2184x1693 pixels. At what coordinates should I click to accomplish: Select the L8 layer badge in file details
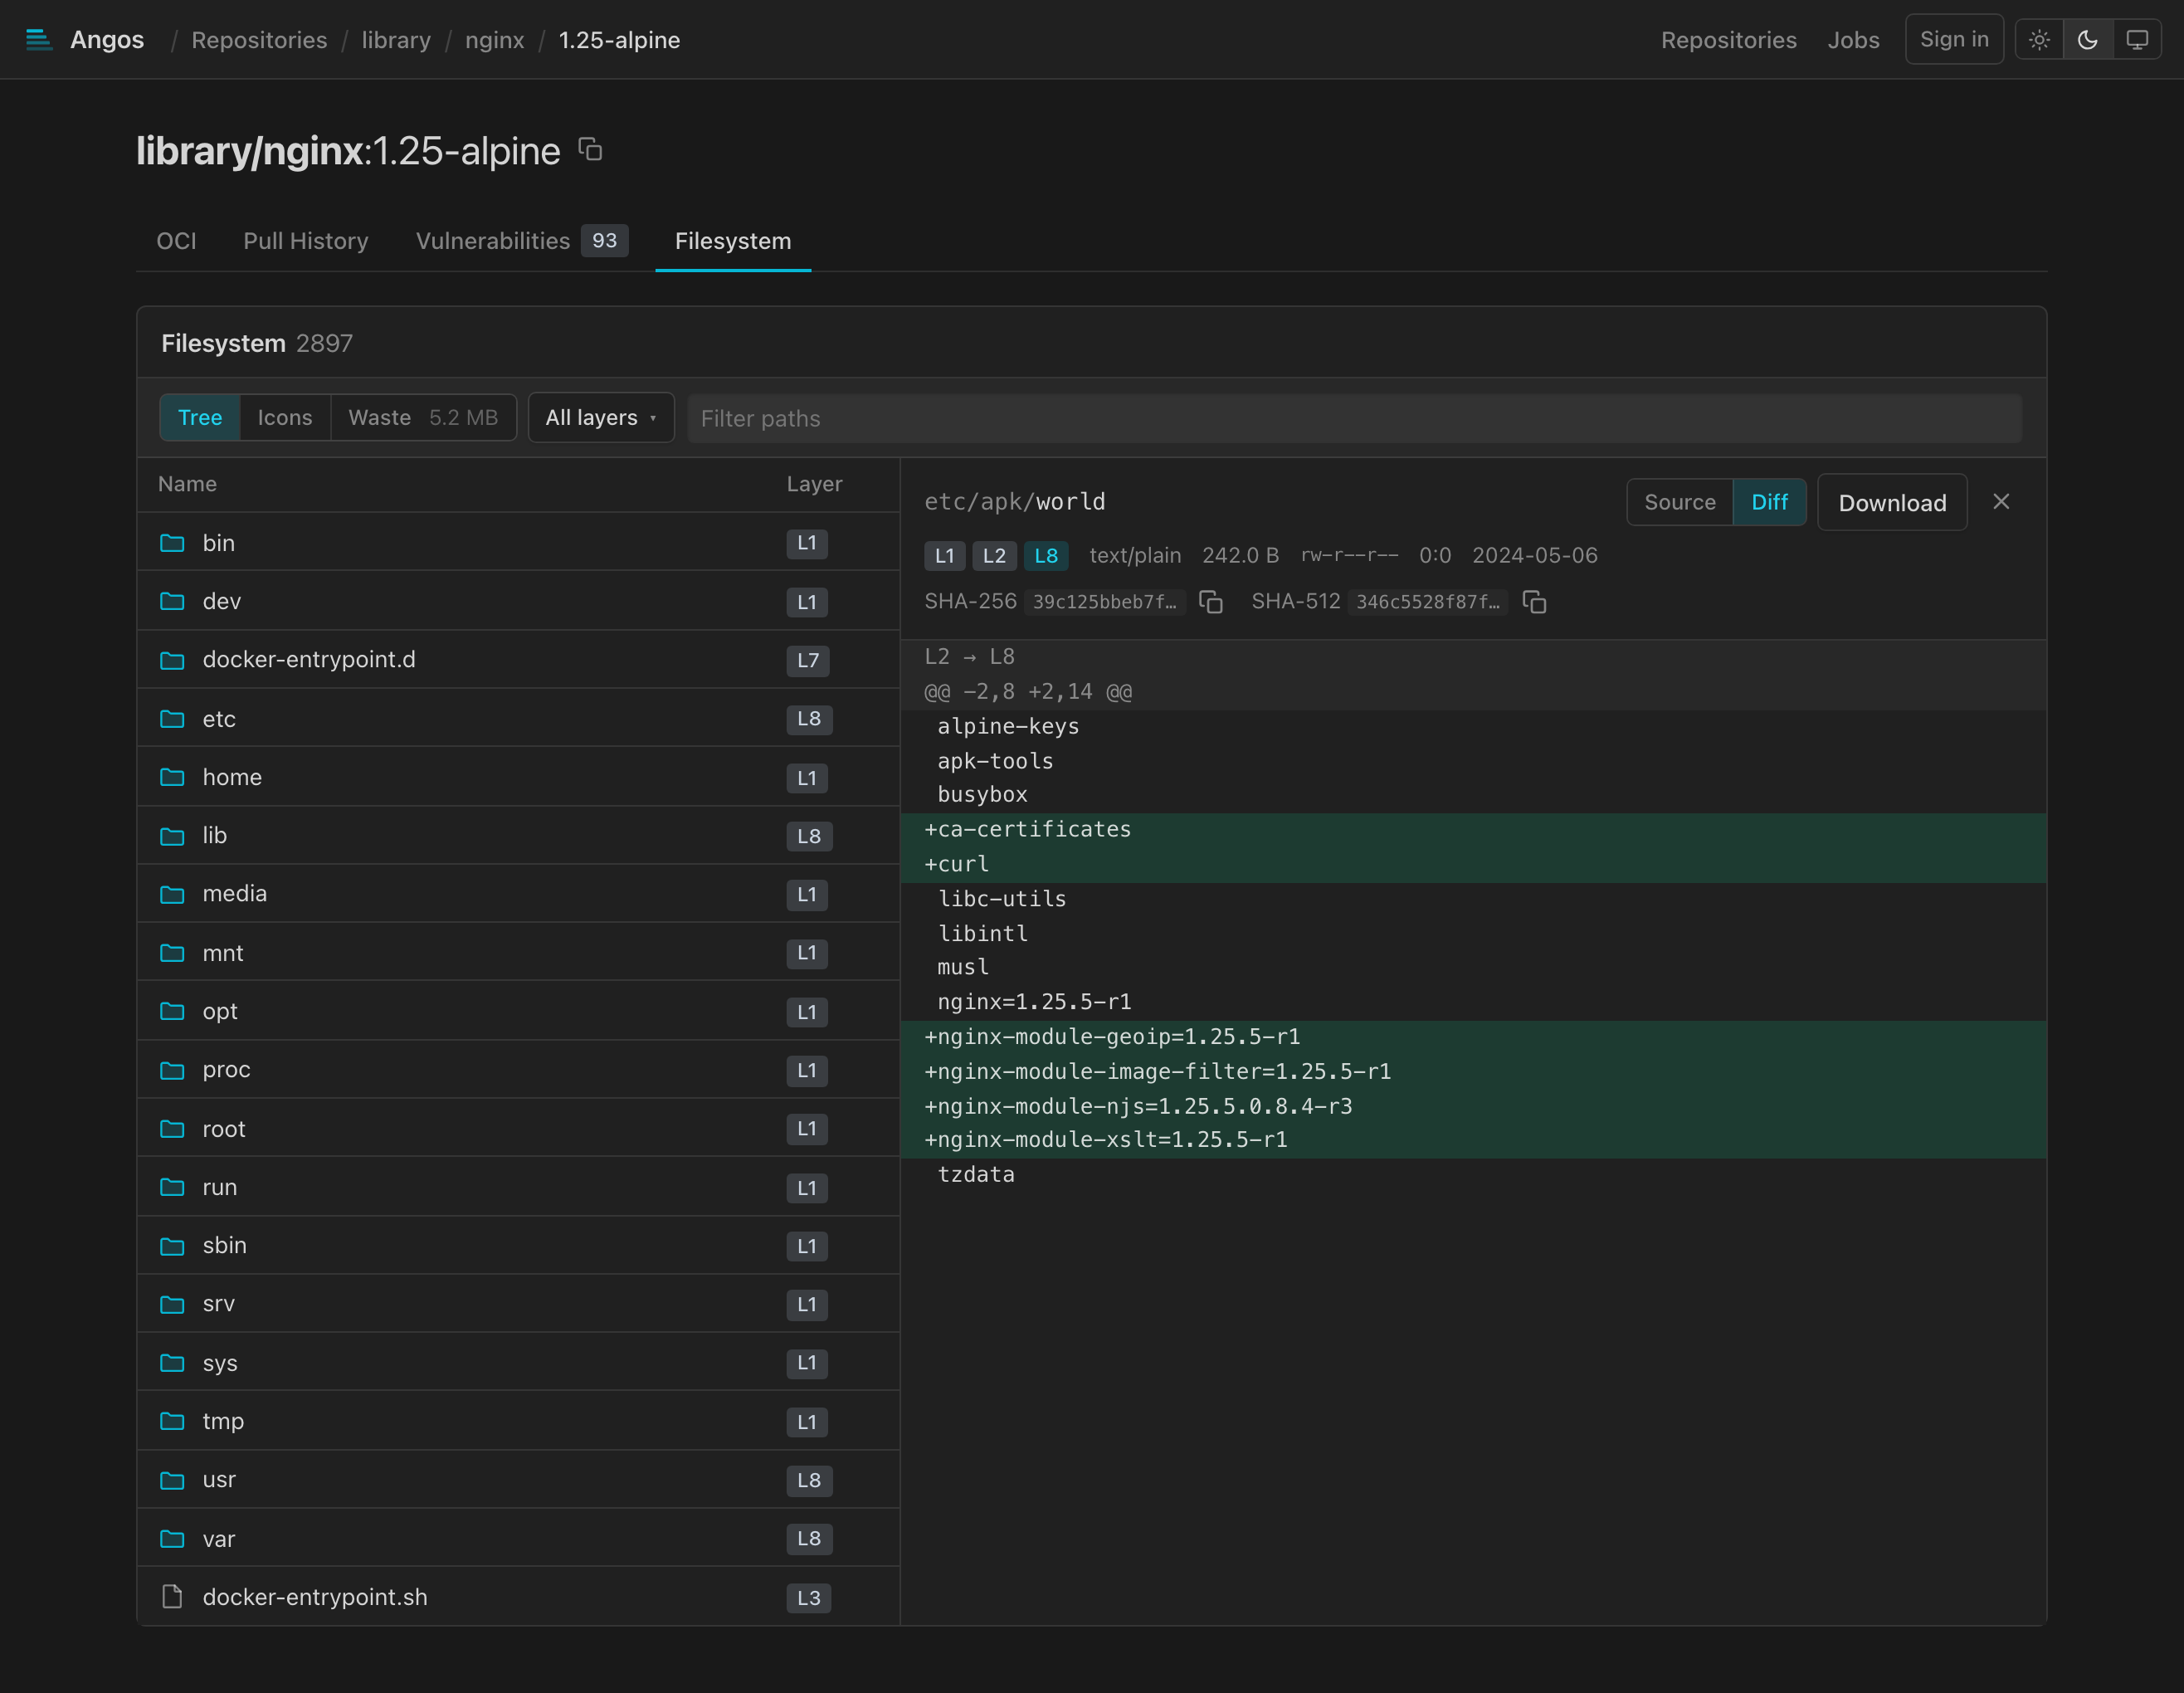[x=1046, y=556]
